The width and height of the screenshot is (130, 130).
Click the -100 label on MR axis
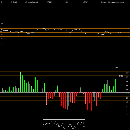127,115
